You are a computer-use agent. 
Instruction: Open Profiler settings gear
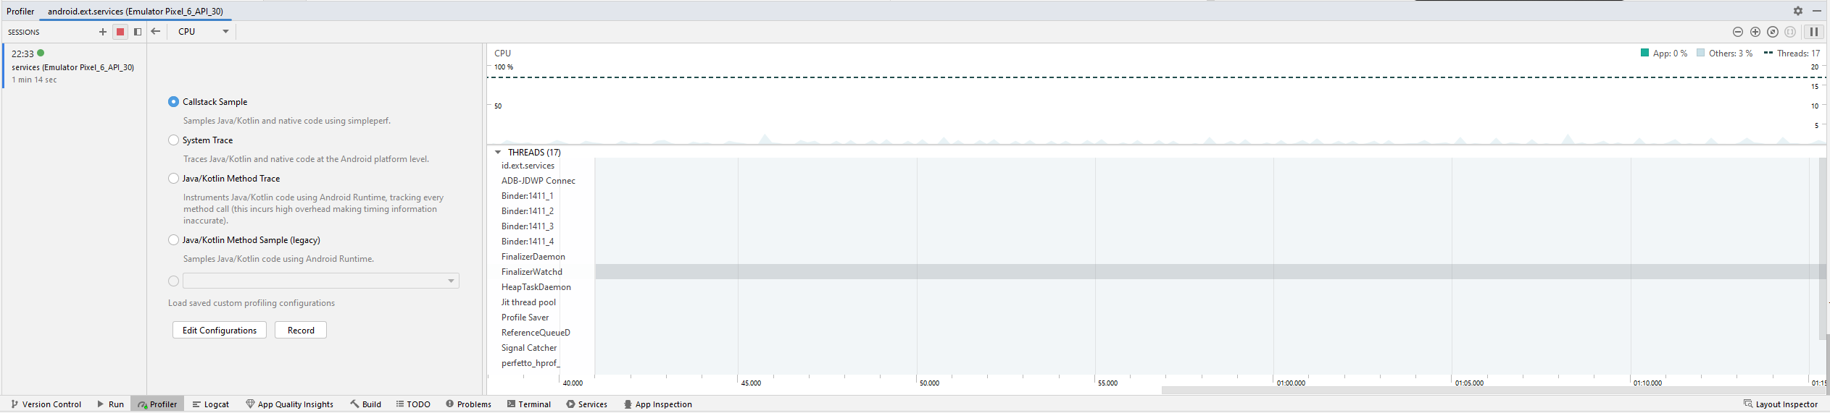click(1798, 11)
